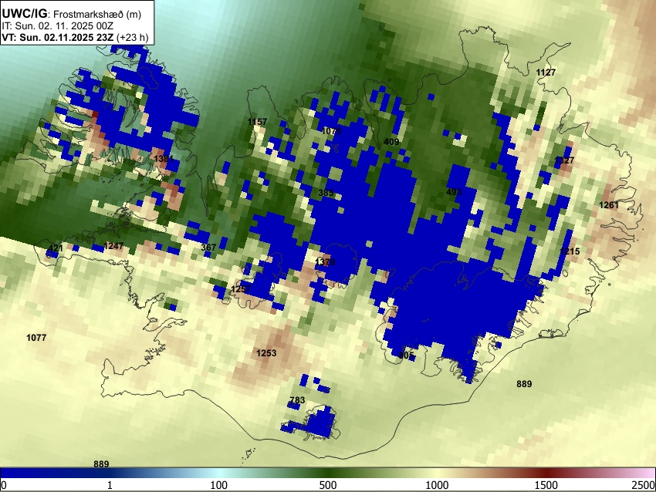Click the 1077 value on the map
The width and height of the screenshot is (656, 492).
point(36,338)
